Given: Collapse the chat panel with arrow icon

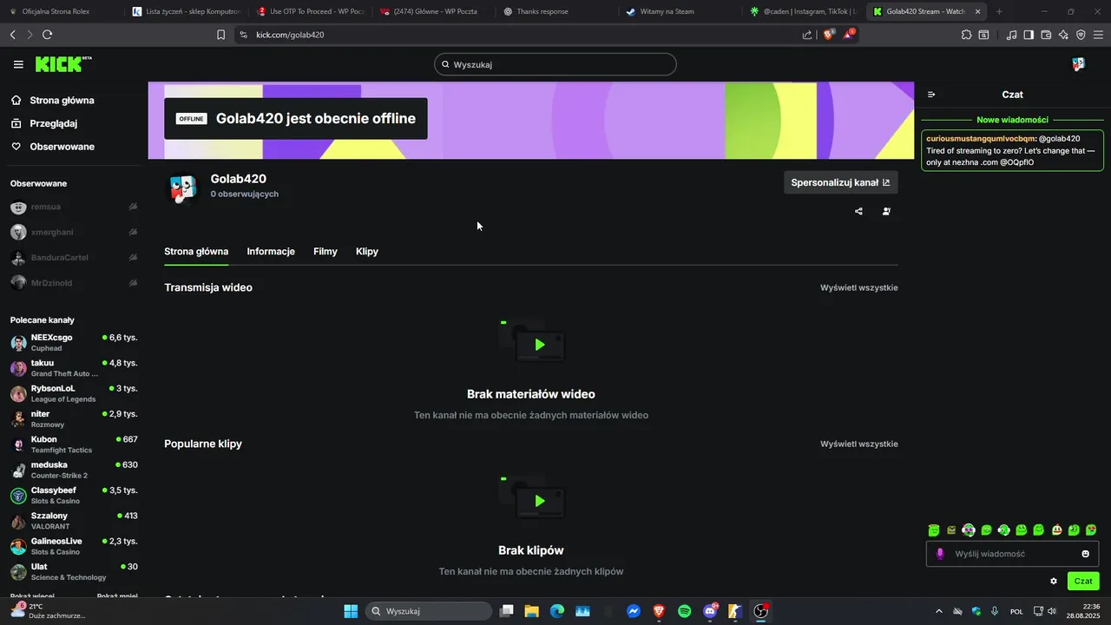Looking at the screenshot, I should pyautogui.click(x=931, y=95).
